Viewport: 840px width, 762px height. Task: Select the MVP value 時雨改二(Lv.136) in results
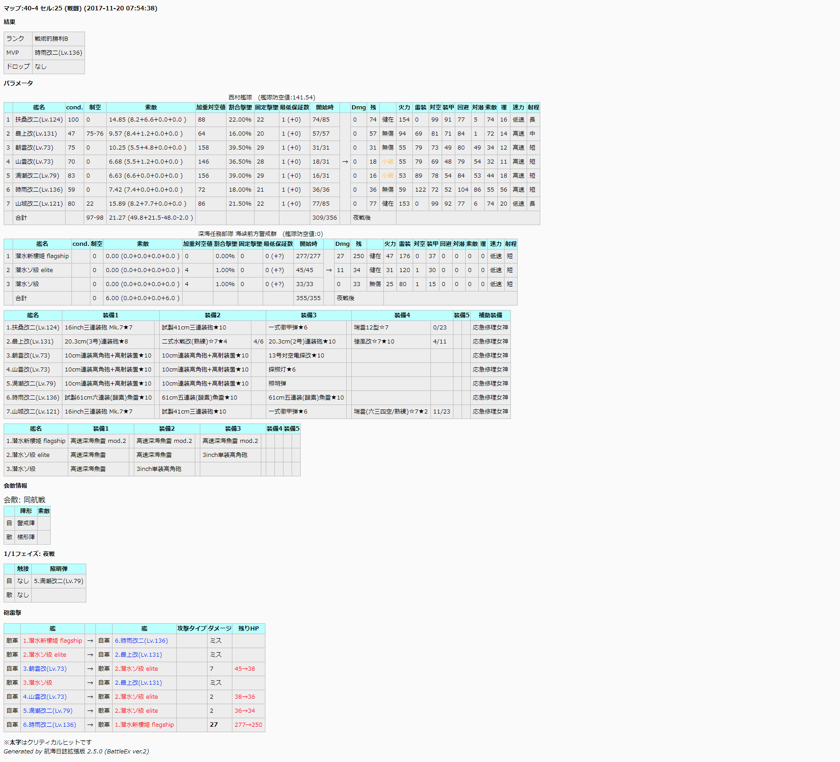(58, 53)
